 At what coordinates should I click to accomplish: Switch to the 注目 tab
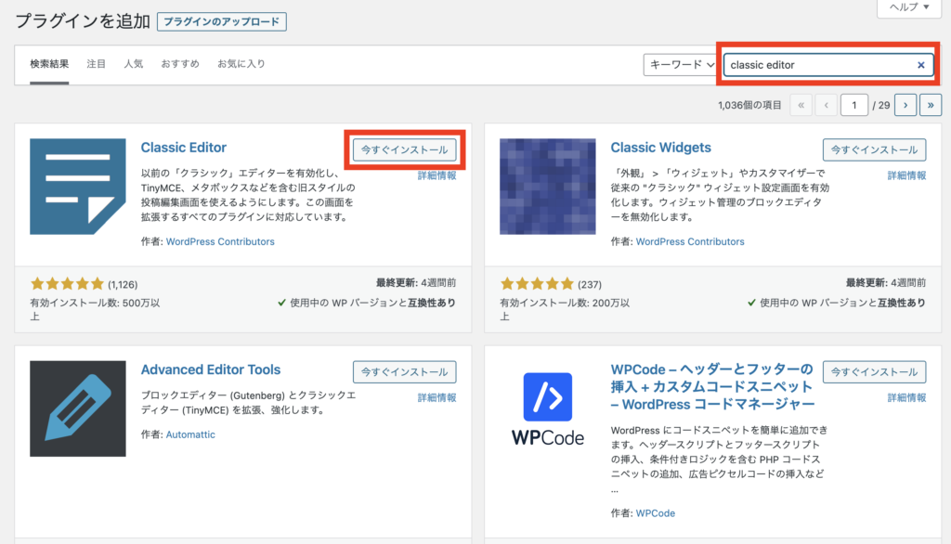click(96, 64)
